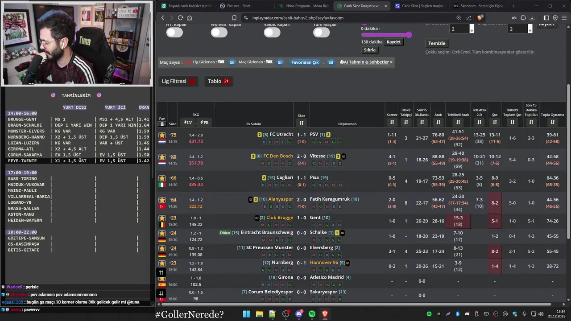Screen dimensions: 571x321
Task: Sort by İsabetli Toplam Şut column
Action: coord(513,122)
